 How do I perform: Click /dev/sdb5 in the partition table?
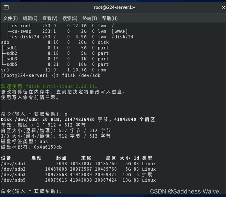[x=13, y=180]
